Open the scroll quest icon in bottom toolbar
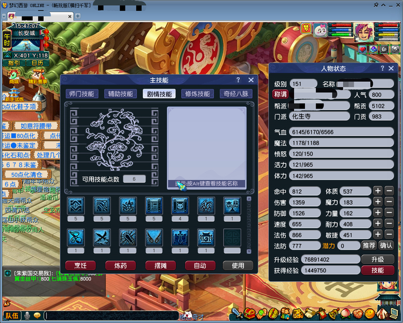 (310, 313)
